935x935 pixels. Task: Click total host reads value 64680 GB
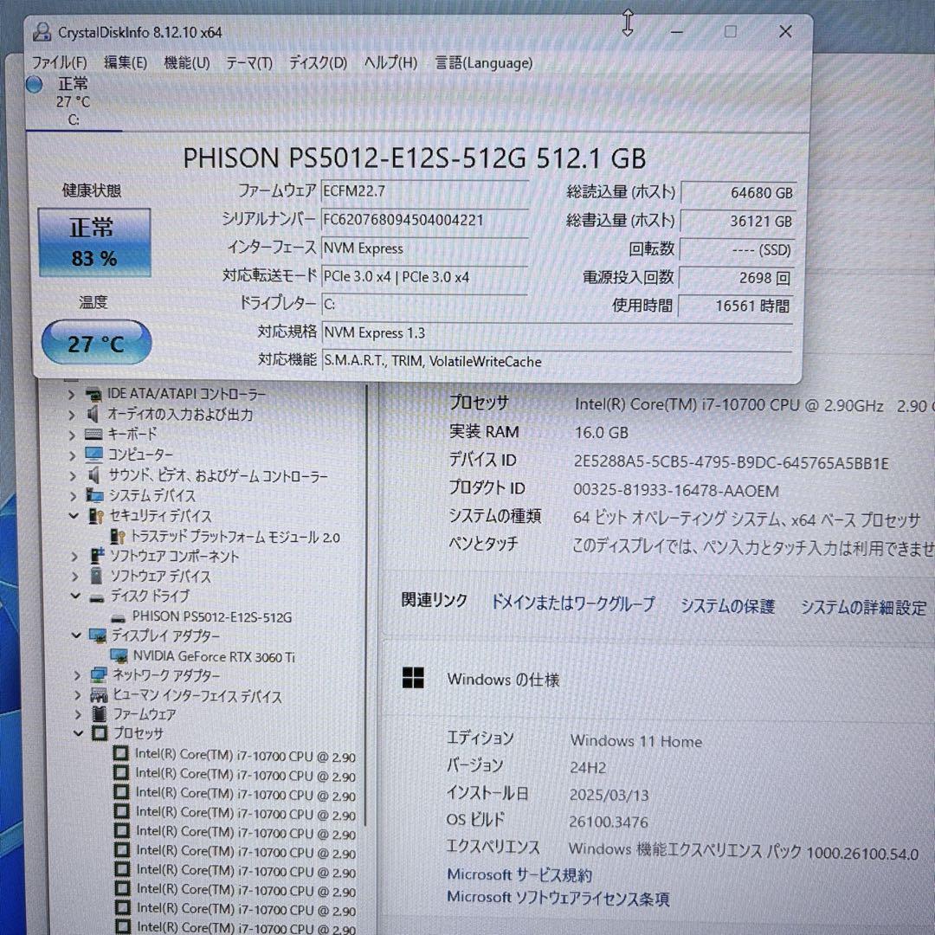[x=738, y=192]
